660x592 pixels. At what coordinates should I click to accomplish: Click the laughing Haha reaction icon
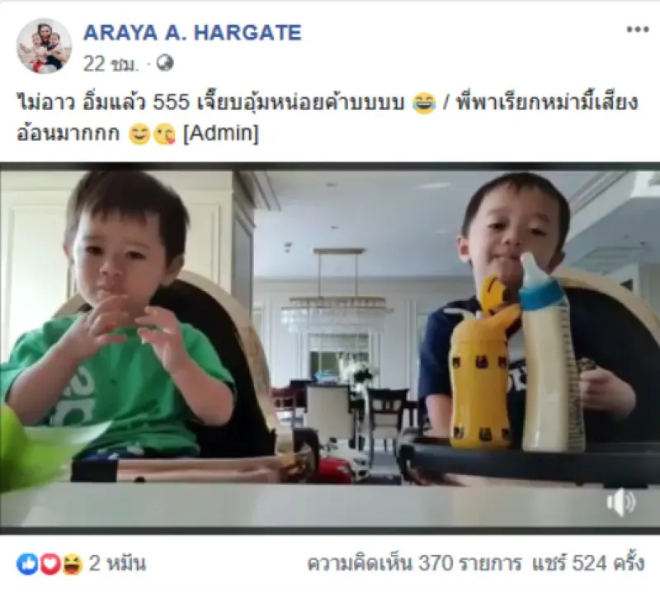pyautogui.click(x=72, y=564)
